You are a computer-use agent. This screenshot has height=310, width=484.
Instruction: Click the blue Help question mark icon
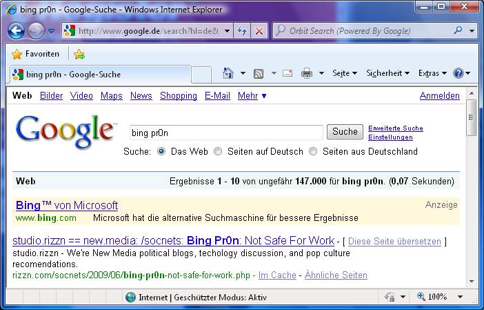[x=458, y=73]
